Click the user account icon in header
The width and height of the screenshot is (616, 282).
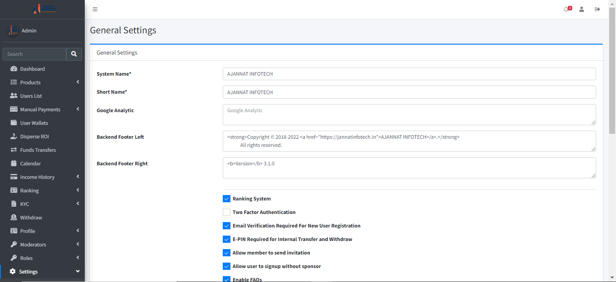[582, 9]
